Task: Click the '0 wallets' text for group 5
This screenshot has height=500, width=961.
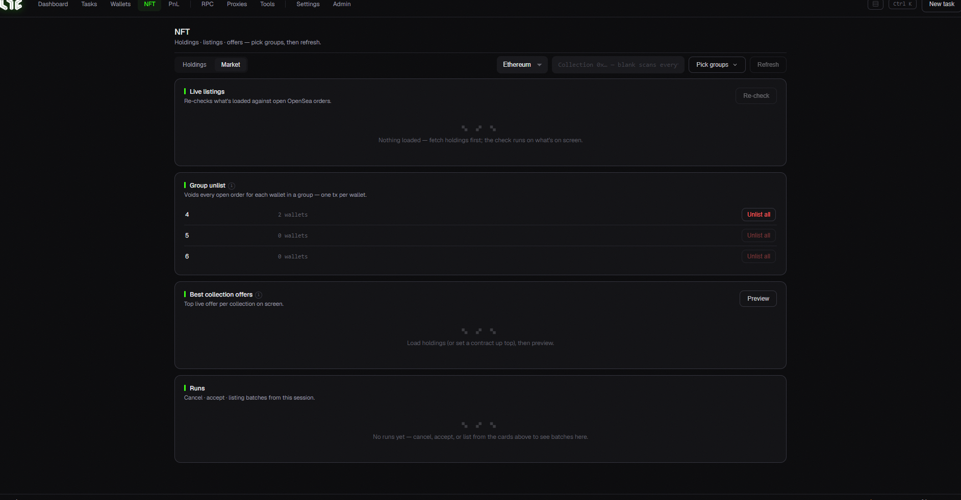Action: (293, 236)
